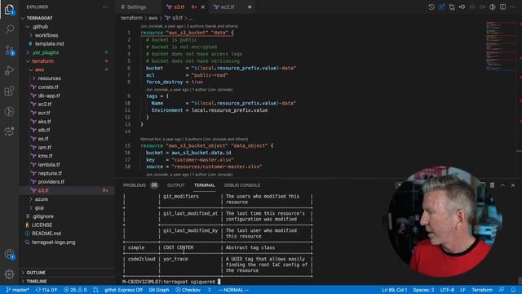Open terragoat-logo.png in the explorer
The image size is (522, 294).
pos(67,243)
